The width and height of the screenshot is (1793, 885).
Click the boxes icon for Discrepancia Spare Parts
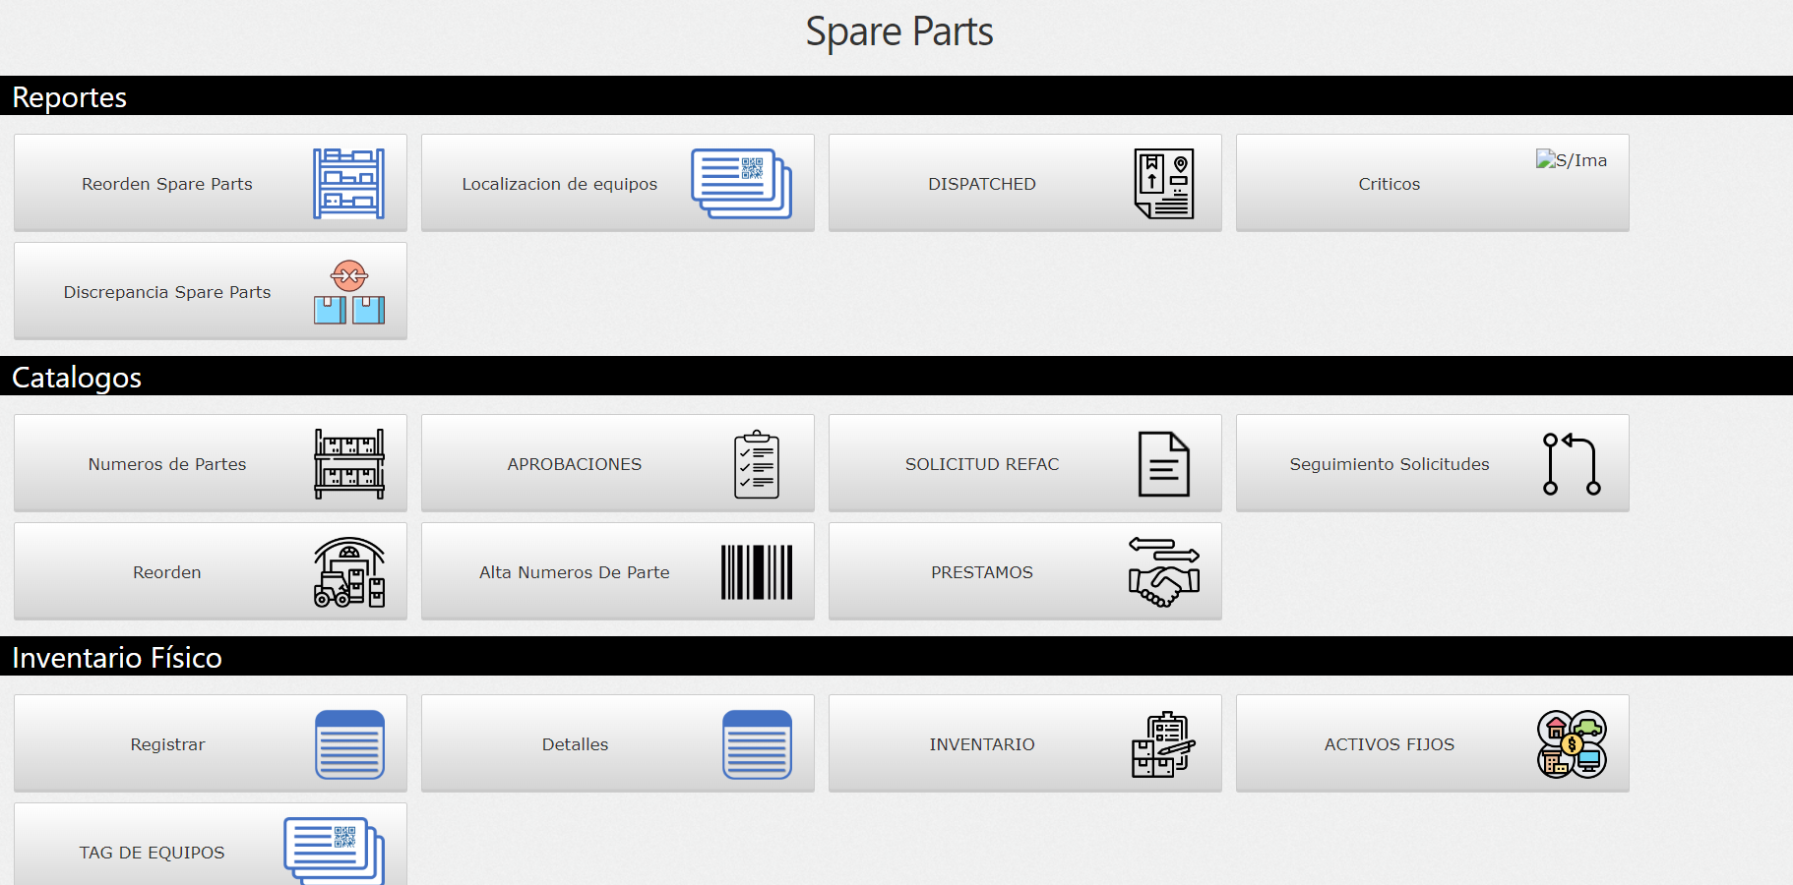tap(348, 292)
